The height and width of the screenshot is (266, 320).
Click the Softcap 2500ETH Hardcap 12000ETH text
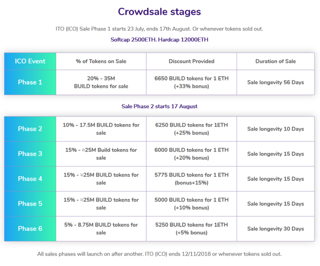[x=160, y=40]
